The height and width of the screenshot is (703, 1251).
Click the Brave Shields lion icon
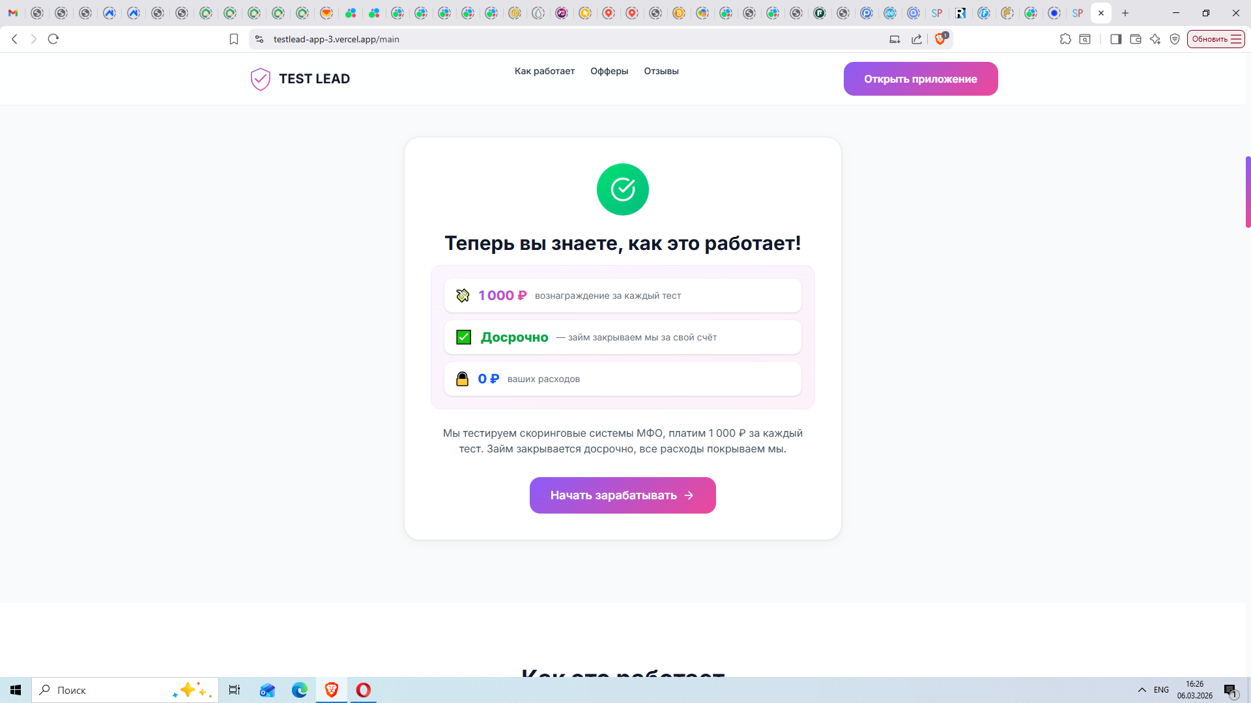point(940,39)
